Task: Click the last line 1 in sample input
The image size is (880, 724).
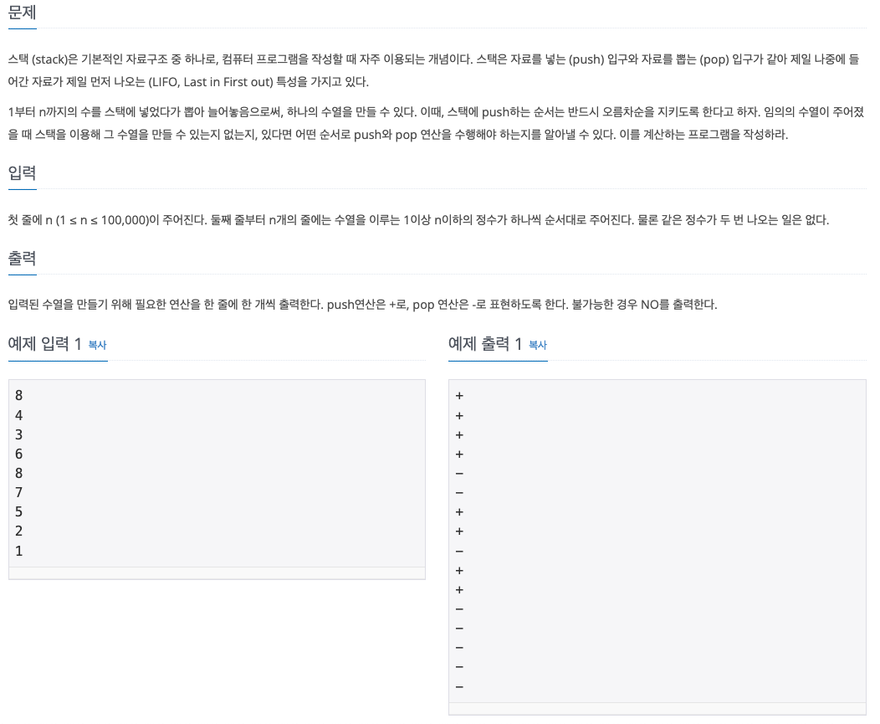Action: (x=19, y=551)
